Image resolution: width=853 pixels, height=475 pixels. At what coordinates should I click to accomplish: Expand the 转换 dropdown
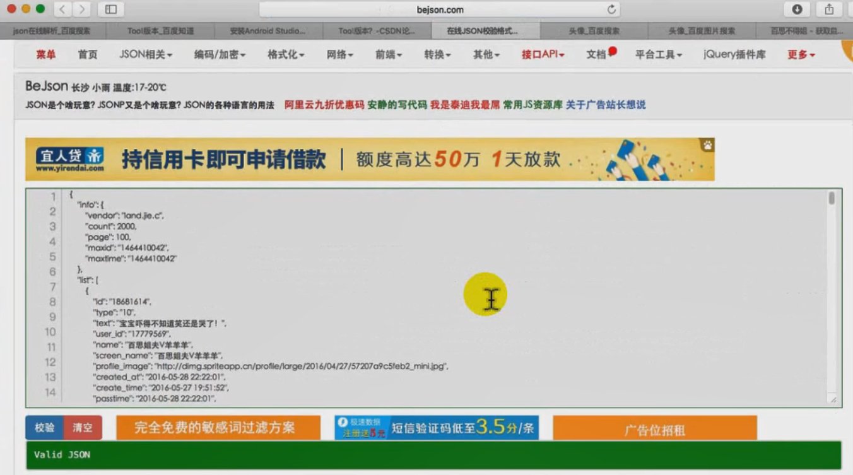tap(437, 55)
